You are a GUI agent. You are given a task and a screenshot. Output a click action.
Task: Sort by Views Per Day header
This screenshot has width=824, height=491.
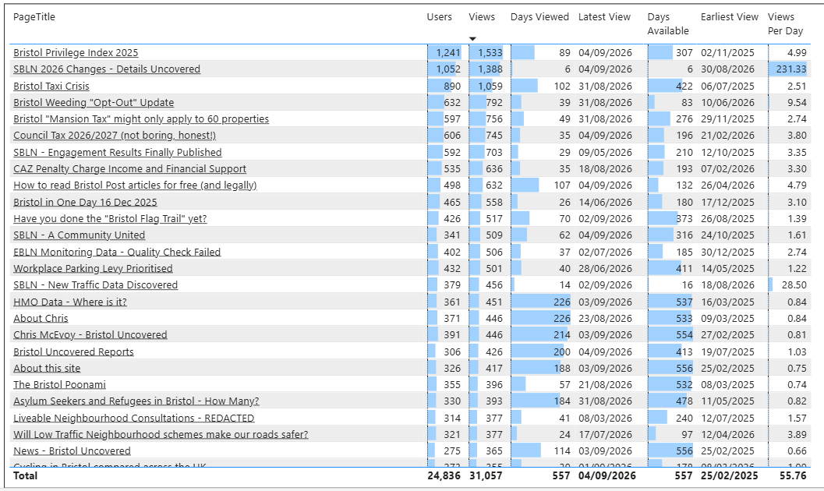(785, 23)
